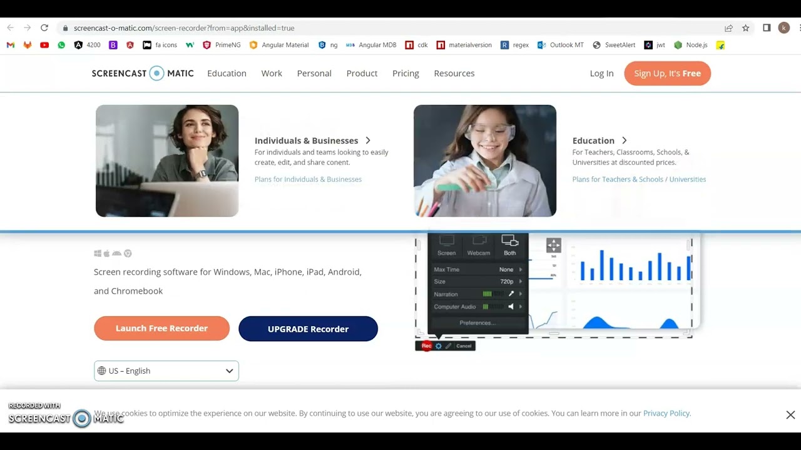The image size is (801, 450).
Task: Click the girl with safety goggles photo
Action: 485,161
